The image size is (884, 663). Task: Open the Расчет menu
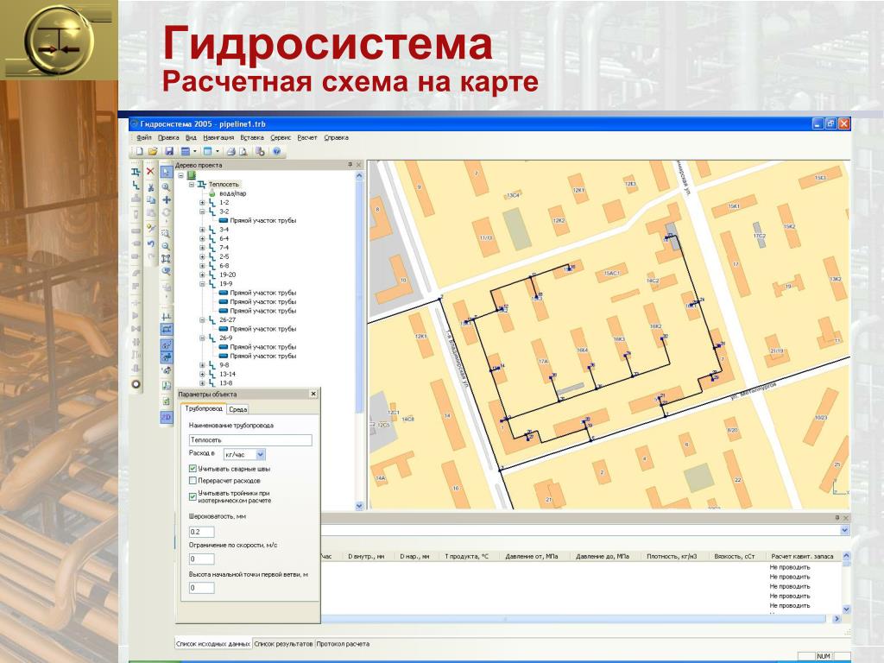tap(307, 137)
